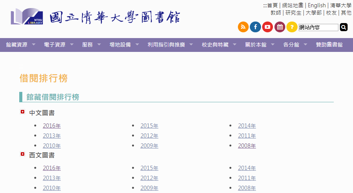Open the library's Facebook page icon

(255, 27)
